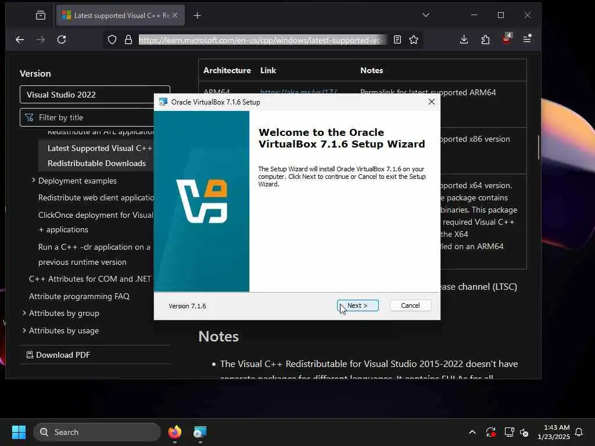
Task: Open Firefox tracking protection shield
Action: pyautogui.click(x=112, y=40)
